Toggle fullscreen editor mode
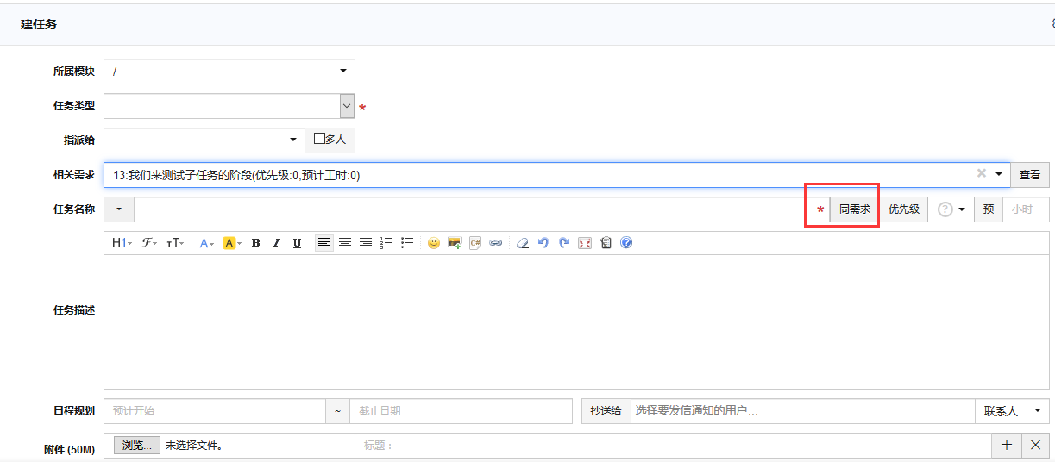 click(x=585, y=243)
